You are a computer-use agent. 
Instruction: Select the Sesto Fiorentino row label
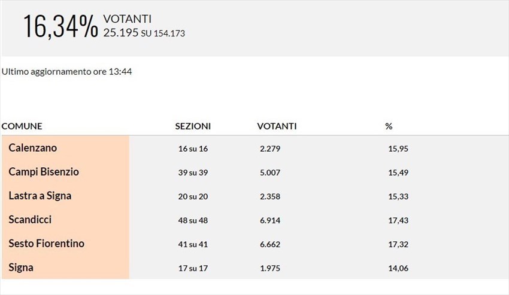[46, 244]
